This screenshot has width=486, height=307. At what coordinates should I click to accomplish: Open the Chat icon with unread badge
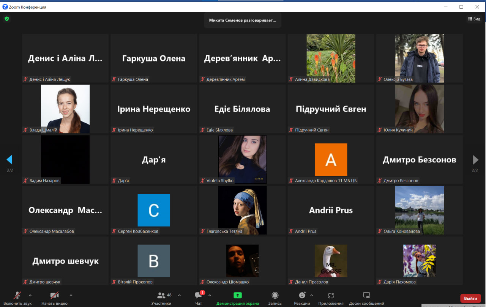198,296
